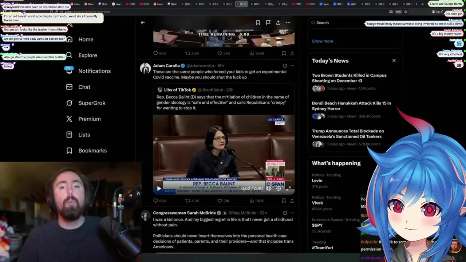Viewport: 466px width, 262px height.
Task: Close the Today's News panel
Action: 394,60
